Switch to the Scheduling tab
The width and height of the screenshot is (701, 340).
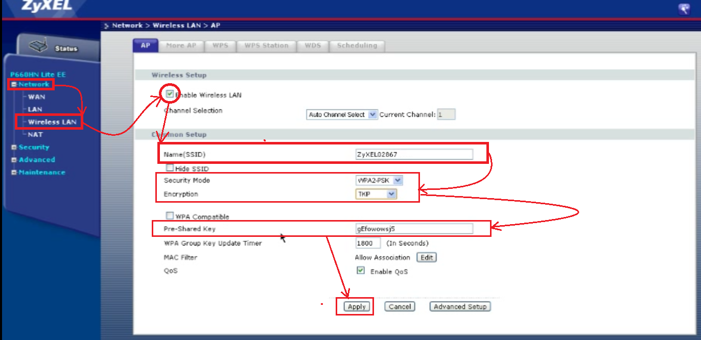click(357, 45)
